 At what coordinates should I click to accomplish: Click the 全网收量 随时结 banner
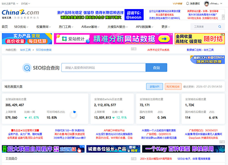[x=200, y=39]
